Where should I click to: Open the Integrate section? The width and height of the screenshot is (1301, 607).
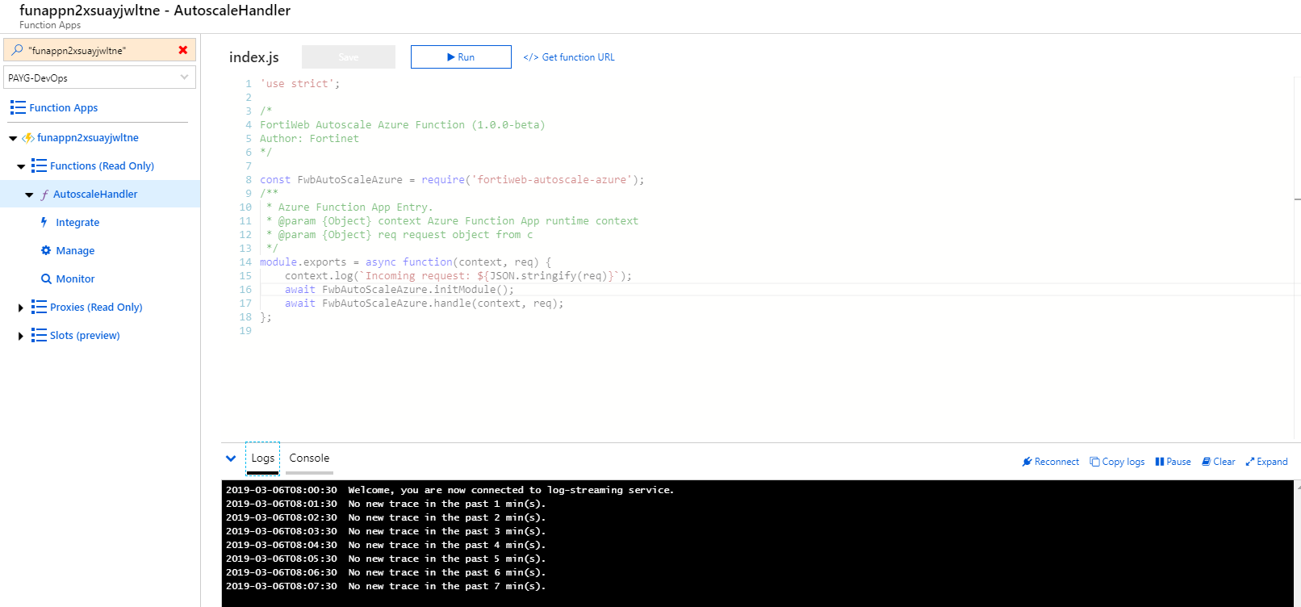click(77, 222)
